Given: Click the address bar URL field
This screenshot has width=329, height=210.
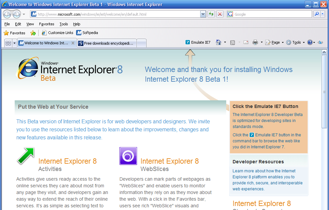Looking at the screenshot, I should [115, 14].
